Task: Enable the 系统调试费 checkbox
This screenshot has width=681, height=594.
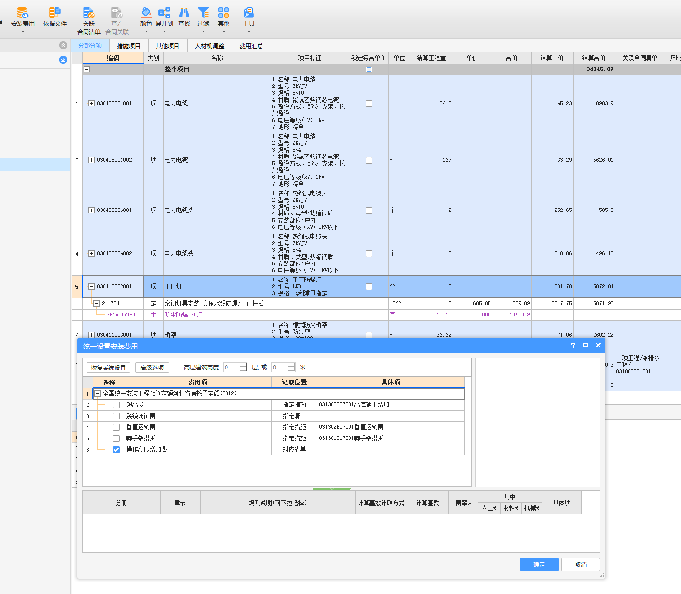Action: click(x=116, y=416)
